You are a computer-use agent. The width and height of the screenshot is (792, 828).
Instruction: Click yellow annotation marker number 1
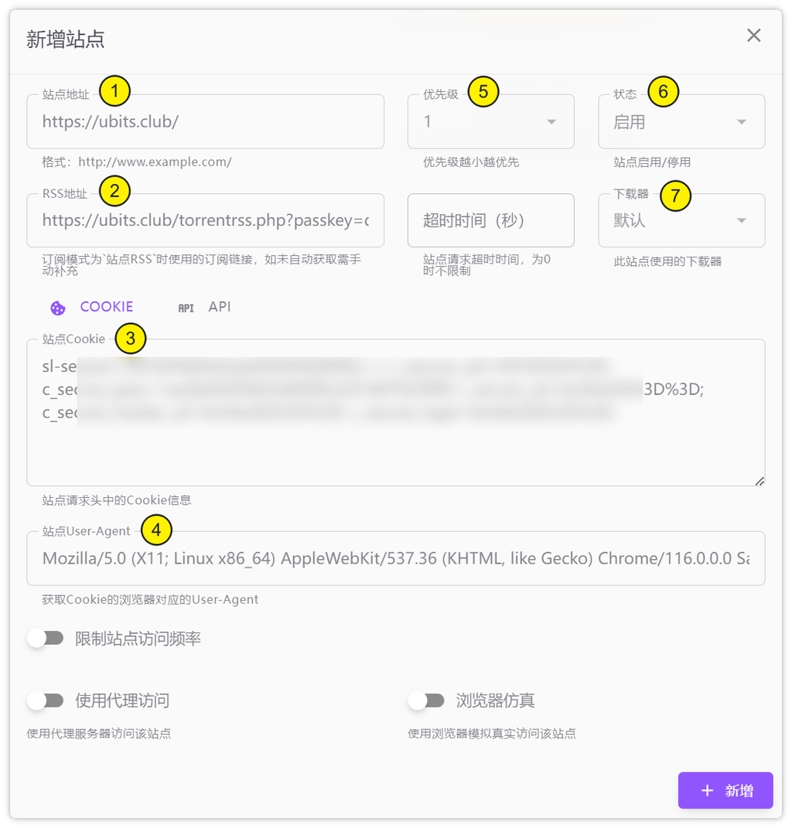pyautogui.click(x=115, y=91)
